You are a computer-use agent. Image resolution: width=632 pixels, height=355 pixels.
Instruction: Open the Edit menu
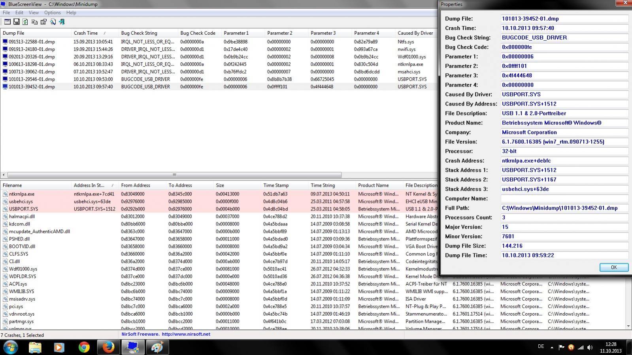coord(19,13)
